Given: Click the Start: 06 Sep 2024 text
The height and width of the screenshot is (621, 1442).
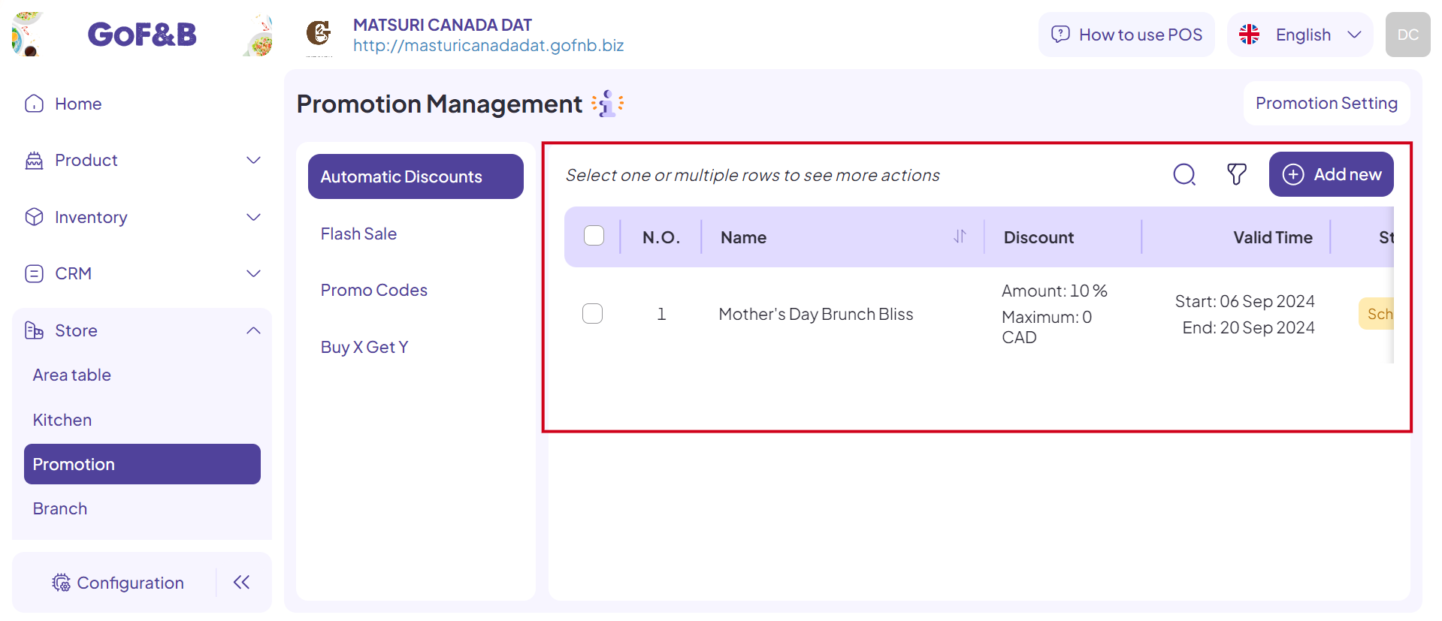Looking at the screenshot, I should pyautogui.click(x=1244, y=301).
